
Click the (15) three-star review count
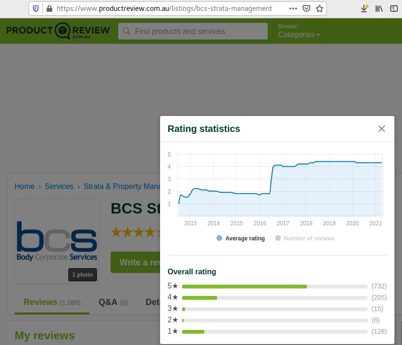tap(378, 309)
